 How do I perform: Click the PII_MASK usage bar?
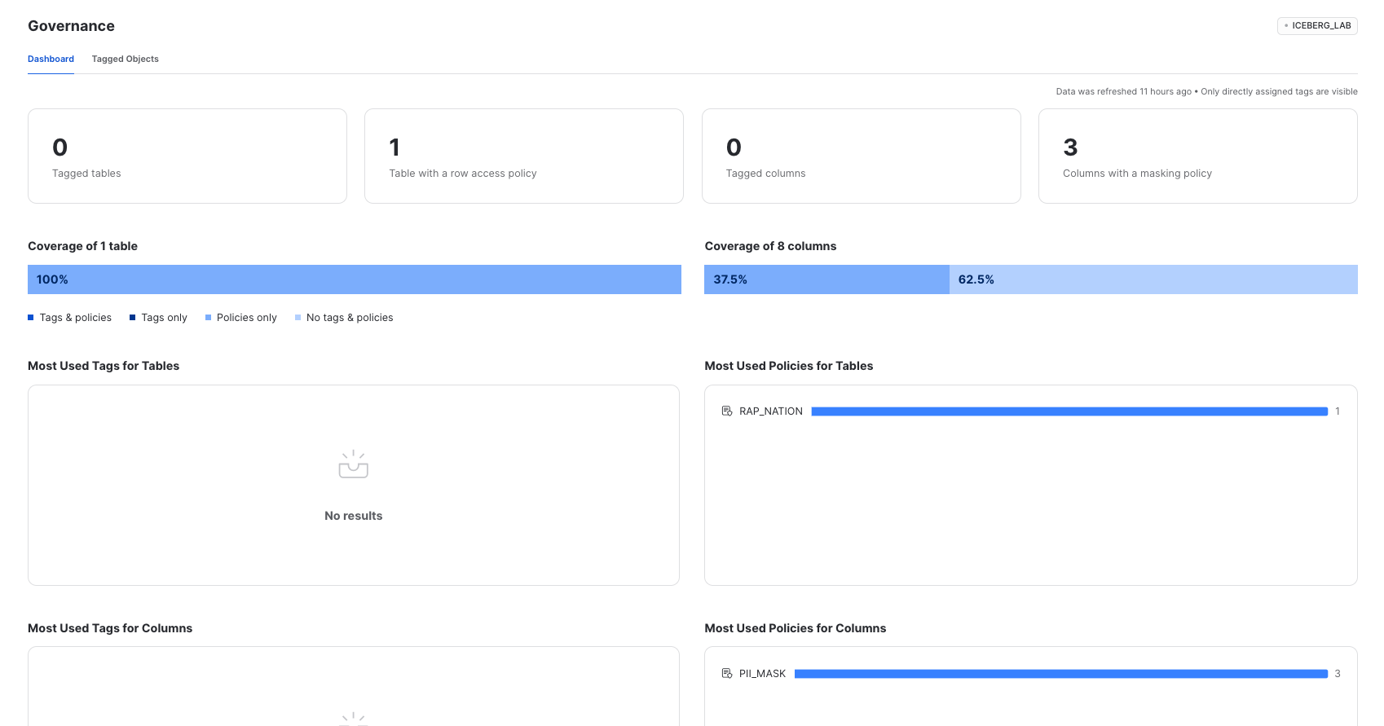click(x=1061, y=674)
